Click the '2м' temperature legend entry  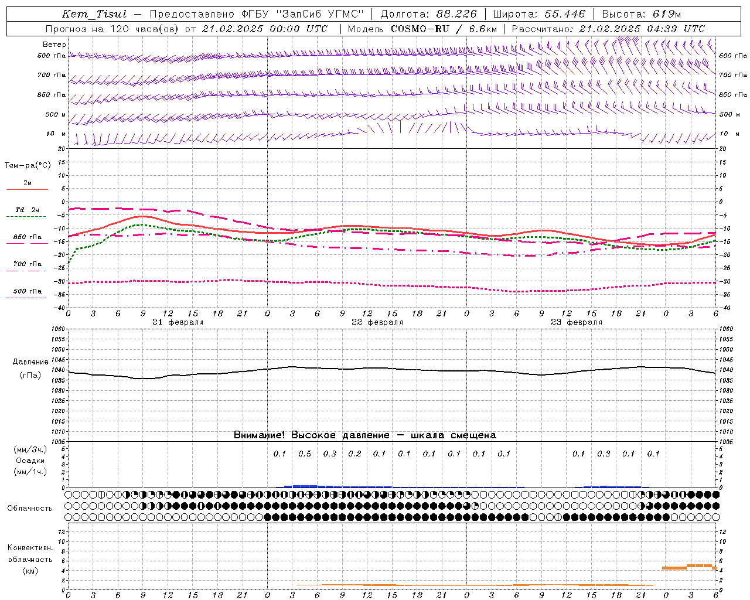(28, 183)
